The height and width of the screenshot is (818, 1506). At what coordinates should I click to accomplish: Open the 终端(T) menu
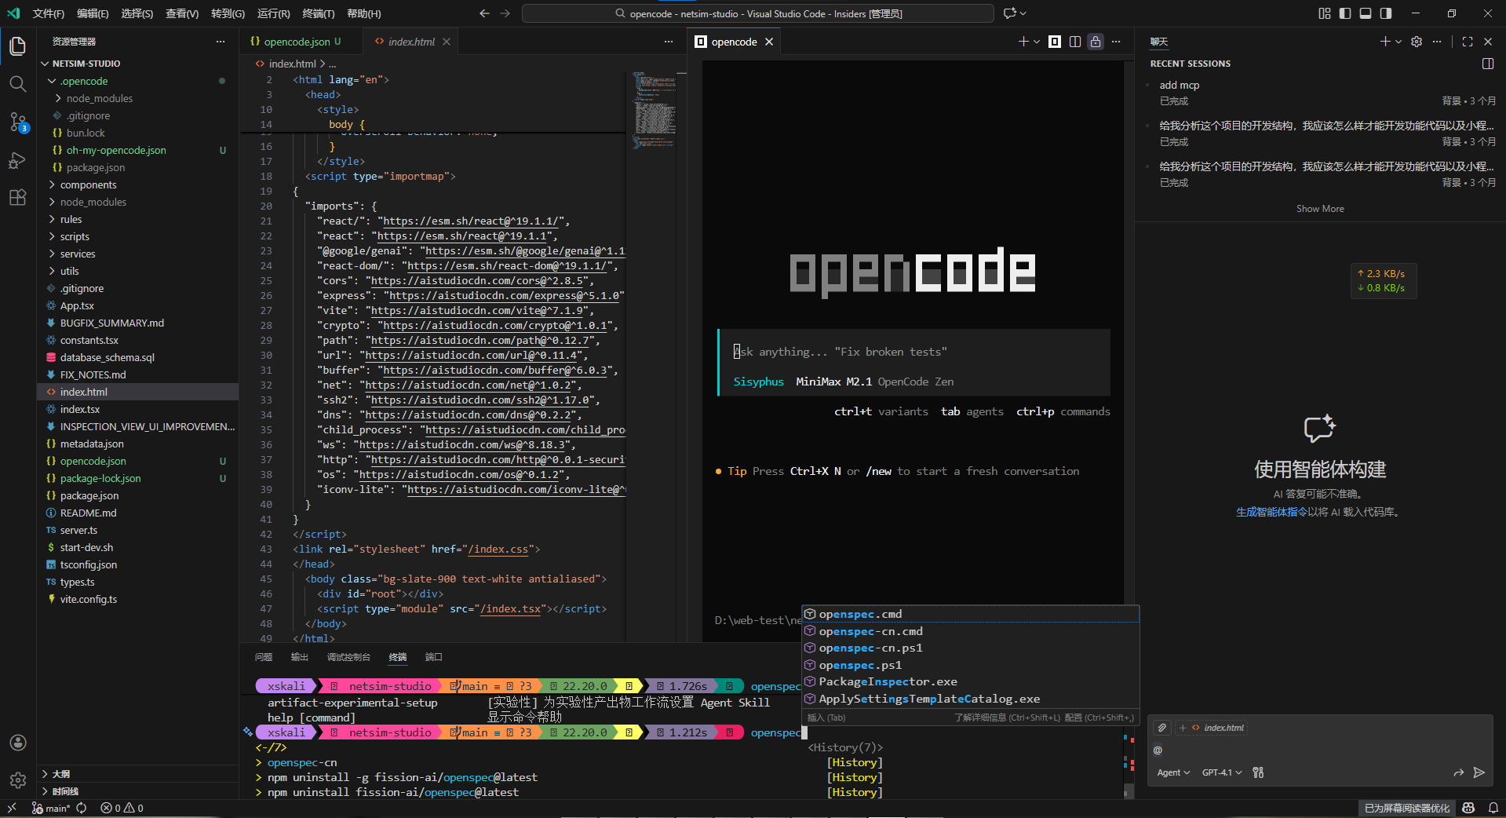(318, 13)
